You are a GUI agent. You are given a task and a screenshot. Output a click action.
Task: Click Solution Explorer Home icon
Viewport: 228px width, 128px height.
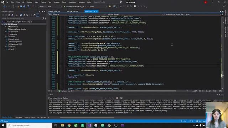coord(9,15)
